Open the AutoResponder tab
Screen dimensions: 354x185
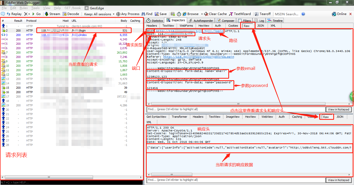201,21
